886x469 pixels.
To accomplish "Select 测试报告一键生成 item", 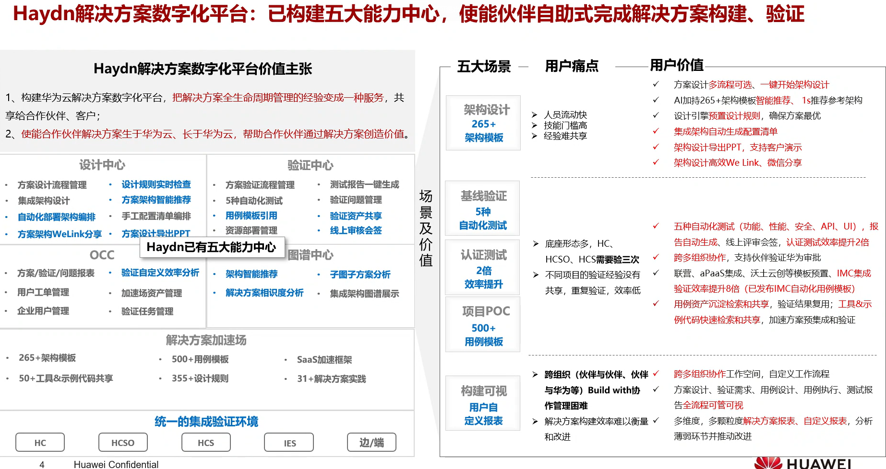I will [x=365, y=184].
